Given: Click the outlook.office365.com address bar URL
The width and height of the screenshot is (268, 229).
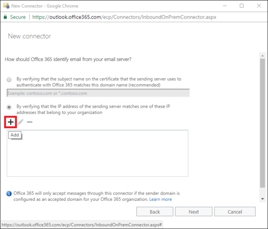Looking at the screenshot, I should pyautogui.click(x=124, y=17).
